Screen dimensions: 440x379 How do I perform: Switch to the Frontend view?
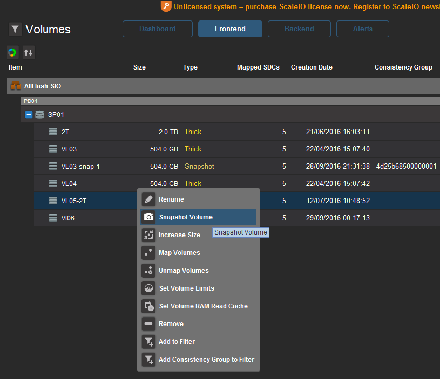[230, 29]
